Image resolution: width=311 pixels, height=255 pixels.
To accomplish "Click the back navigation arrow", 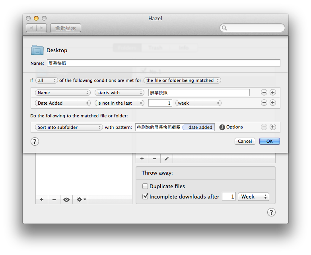I will click(31, 28).
